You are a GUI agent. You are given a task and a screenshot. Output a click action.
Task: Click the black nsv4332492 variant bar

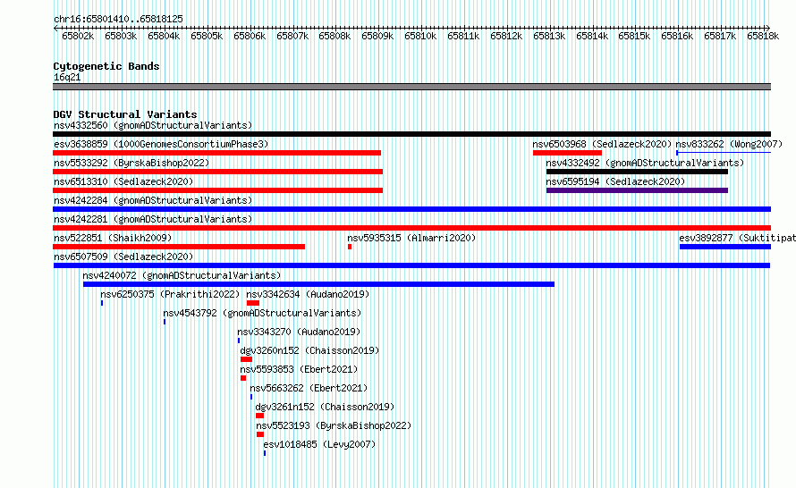pos(637,172)
